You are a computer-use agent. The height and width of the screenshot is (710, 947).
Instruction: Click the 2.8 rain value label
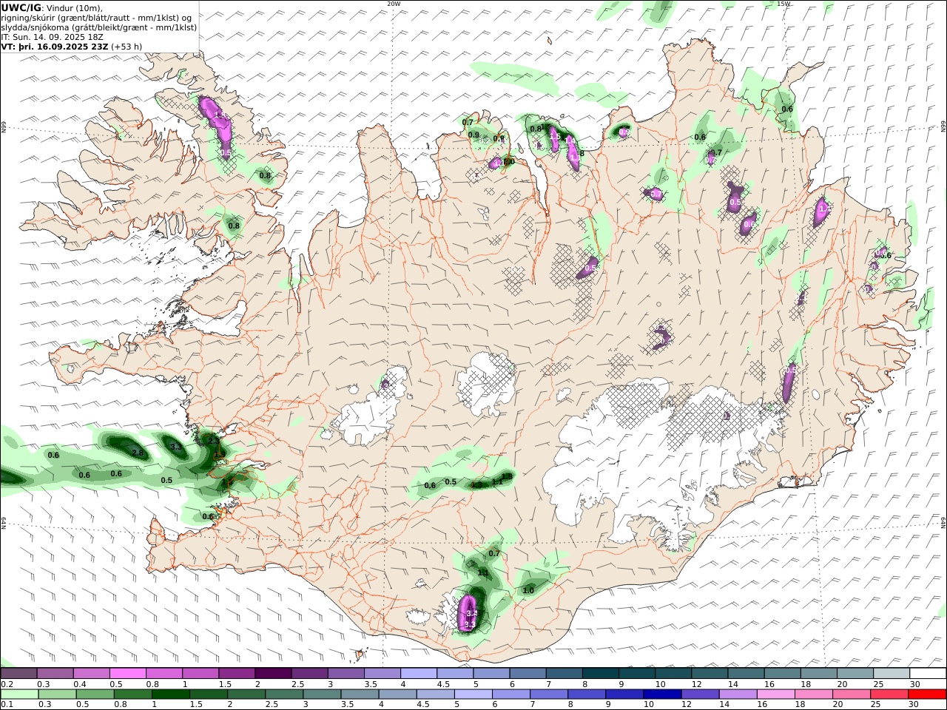coord(137,453)
